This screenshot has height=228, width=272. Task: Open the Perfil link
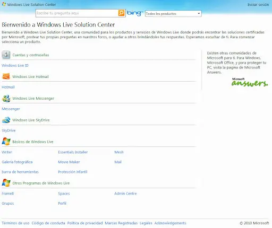point(62,203)
